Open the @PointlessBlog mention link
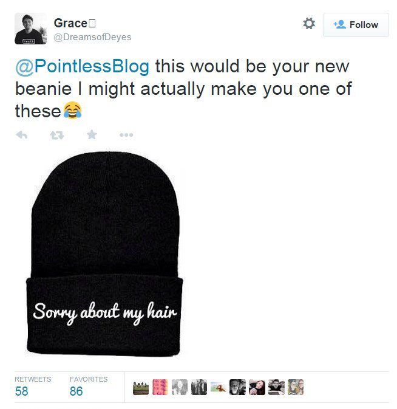Viewport: 397px width, 409px height. coord(83,66)
